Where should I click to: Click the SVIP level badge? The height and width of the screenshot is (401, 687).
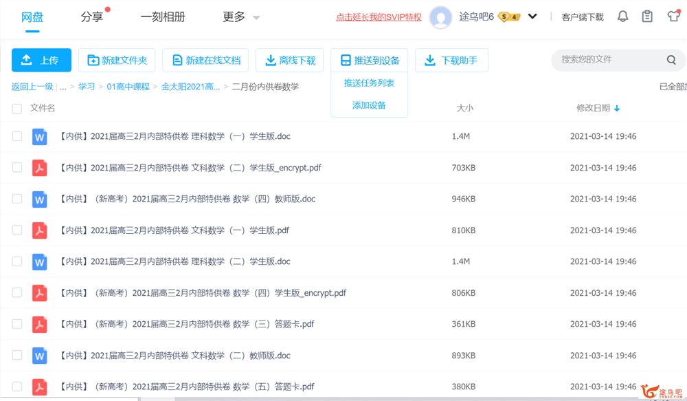509,17
